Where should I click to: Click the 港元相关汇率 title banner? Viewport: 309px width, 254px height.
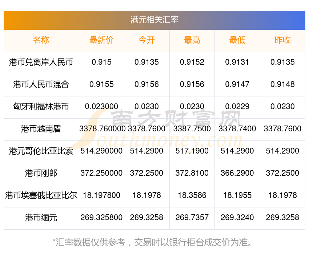154,20
